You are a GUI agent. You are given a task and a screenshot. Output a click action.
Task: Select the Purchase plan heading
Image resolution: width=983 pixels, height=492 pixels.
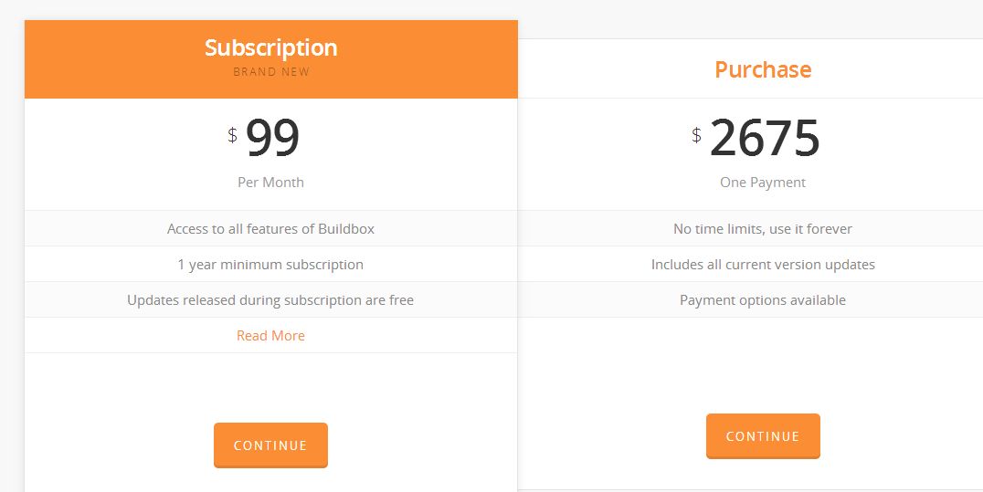pos(763,69)
